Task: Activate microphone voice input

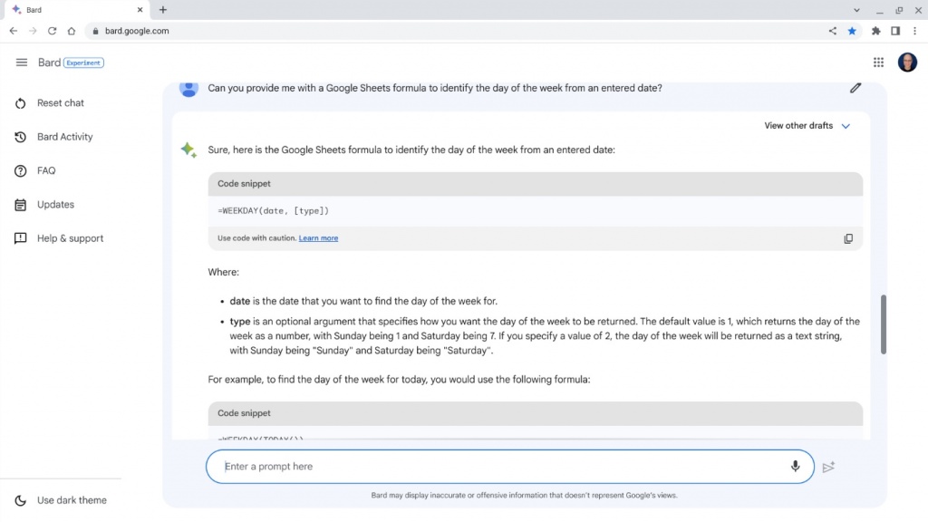Action: pos(795,467)
